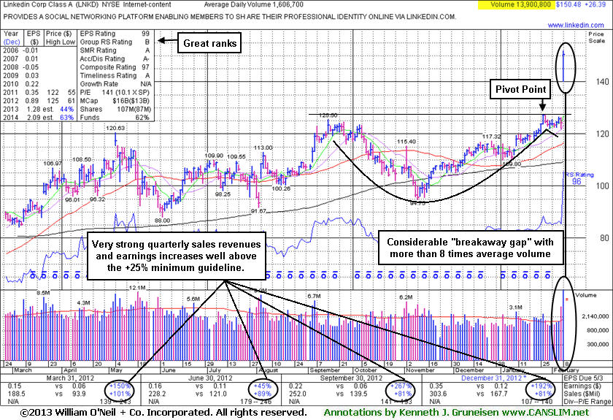Click Average Daily Volume 1,606,700 text

coord(253,4)
